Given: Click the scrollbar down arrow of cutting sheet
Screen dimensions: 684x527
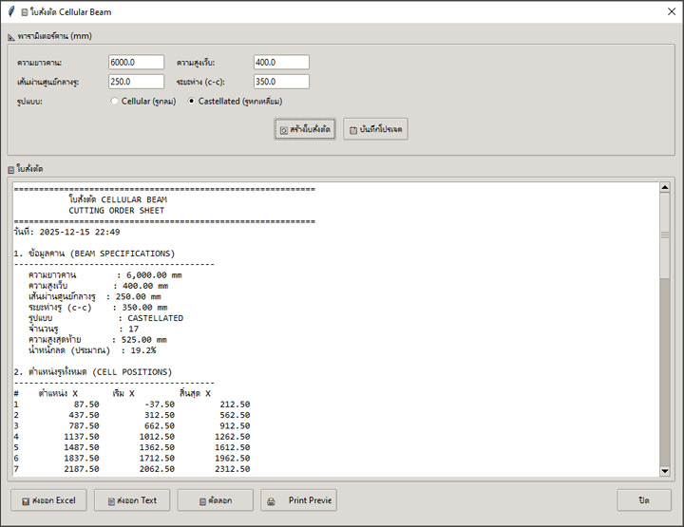Looking at the screenshot, I should click(x=665, y=471).
